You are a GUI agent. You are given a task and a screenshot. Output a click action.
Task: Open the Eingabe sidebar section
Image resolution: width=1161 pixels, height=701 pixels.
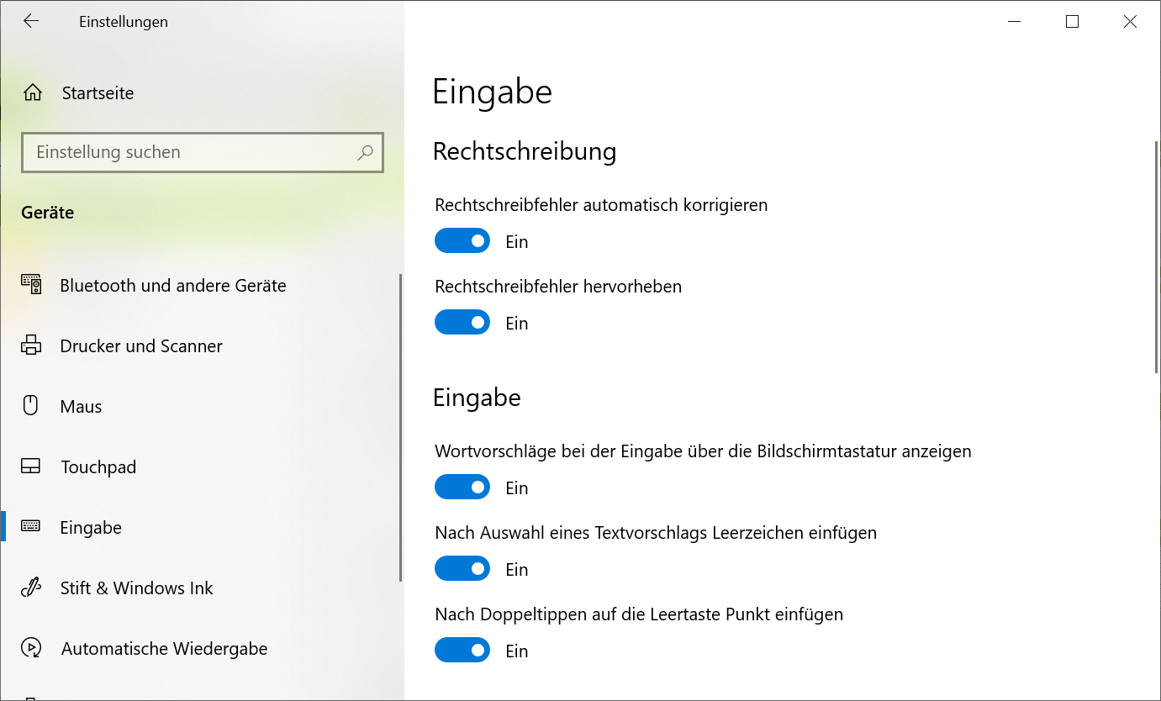point(91,528)
